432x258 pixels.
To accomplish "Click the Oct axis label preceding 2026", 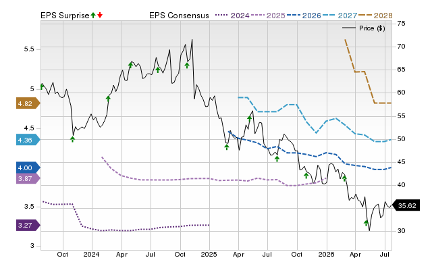I will tap(297, 254).
